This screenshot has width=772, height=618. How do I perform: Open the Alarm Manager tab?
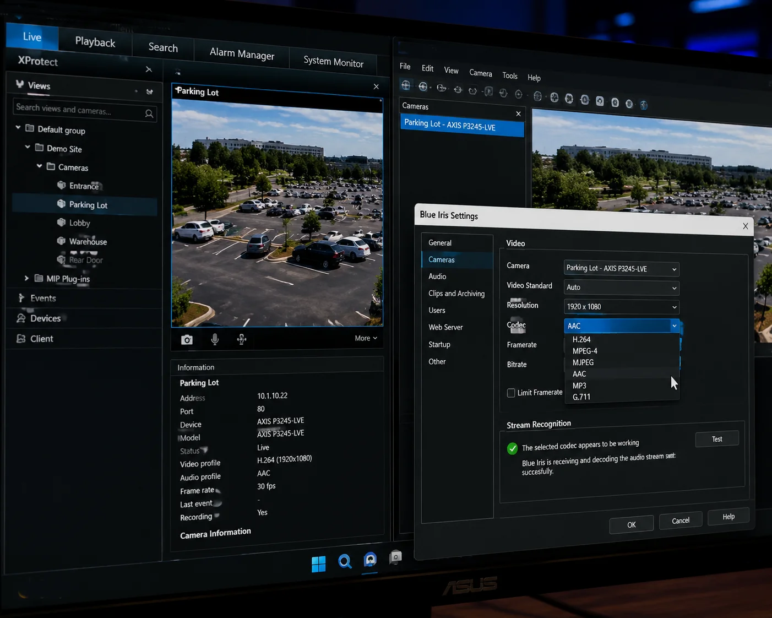(242, 53)
